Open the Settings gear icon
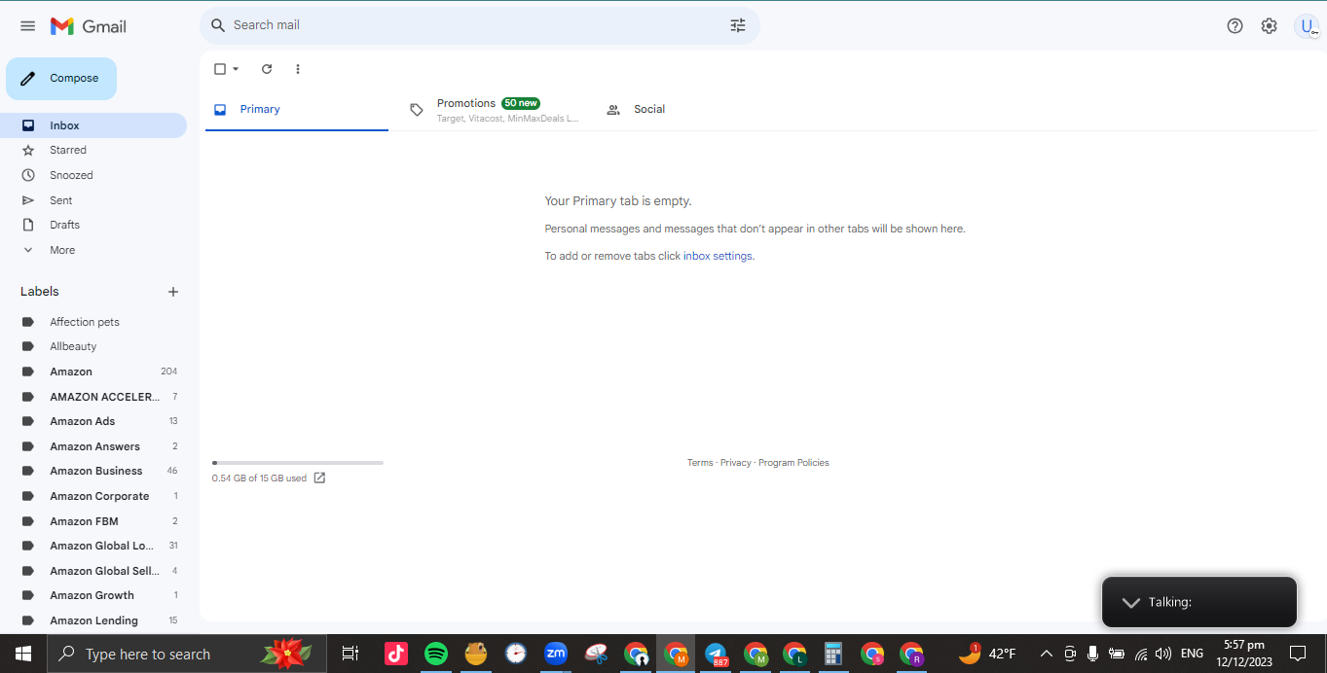1327x673 pixels. coord(1269,26)
